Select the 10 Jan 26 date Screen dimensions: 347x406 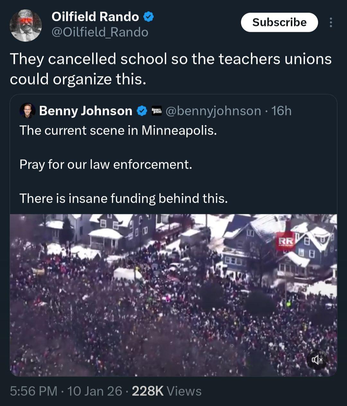click(95, 391)
